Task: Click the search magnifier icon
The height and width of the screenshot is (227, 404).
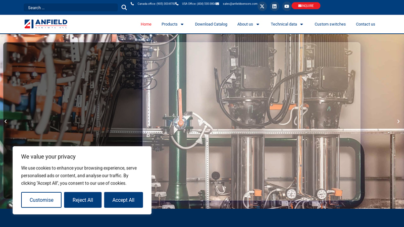Action: pyautogui.click(x=124, y=8)
